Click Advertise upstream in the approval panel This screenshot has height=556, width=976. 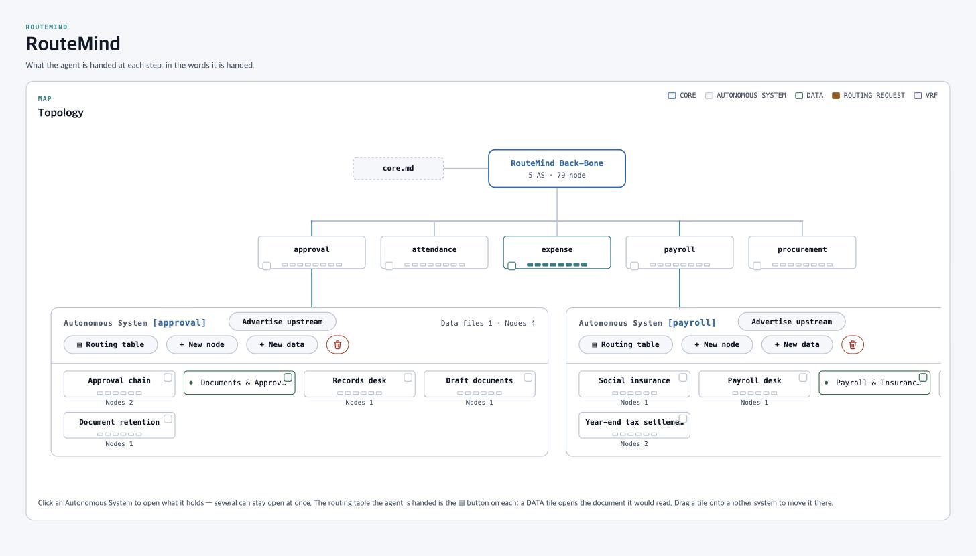point(282,322)
